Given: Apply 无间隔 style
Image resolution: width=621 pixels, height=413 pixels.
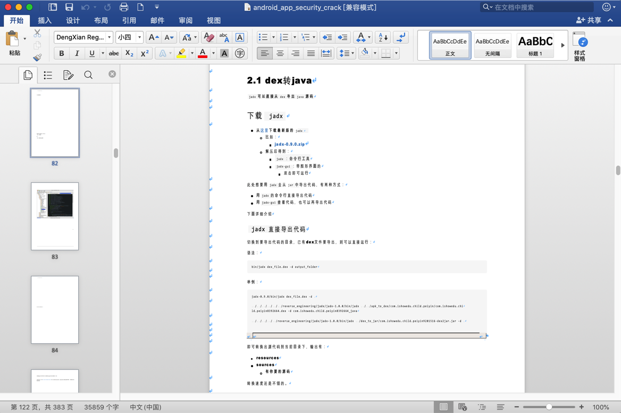Looking at the screenshot, I should point(492,46).
